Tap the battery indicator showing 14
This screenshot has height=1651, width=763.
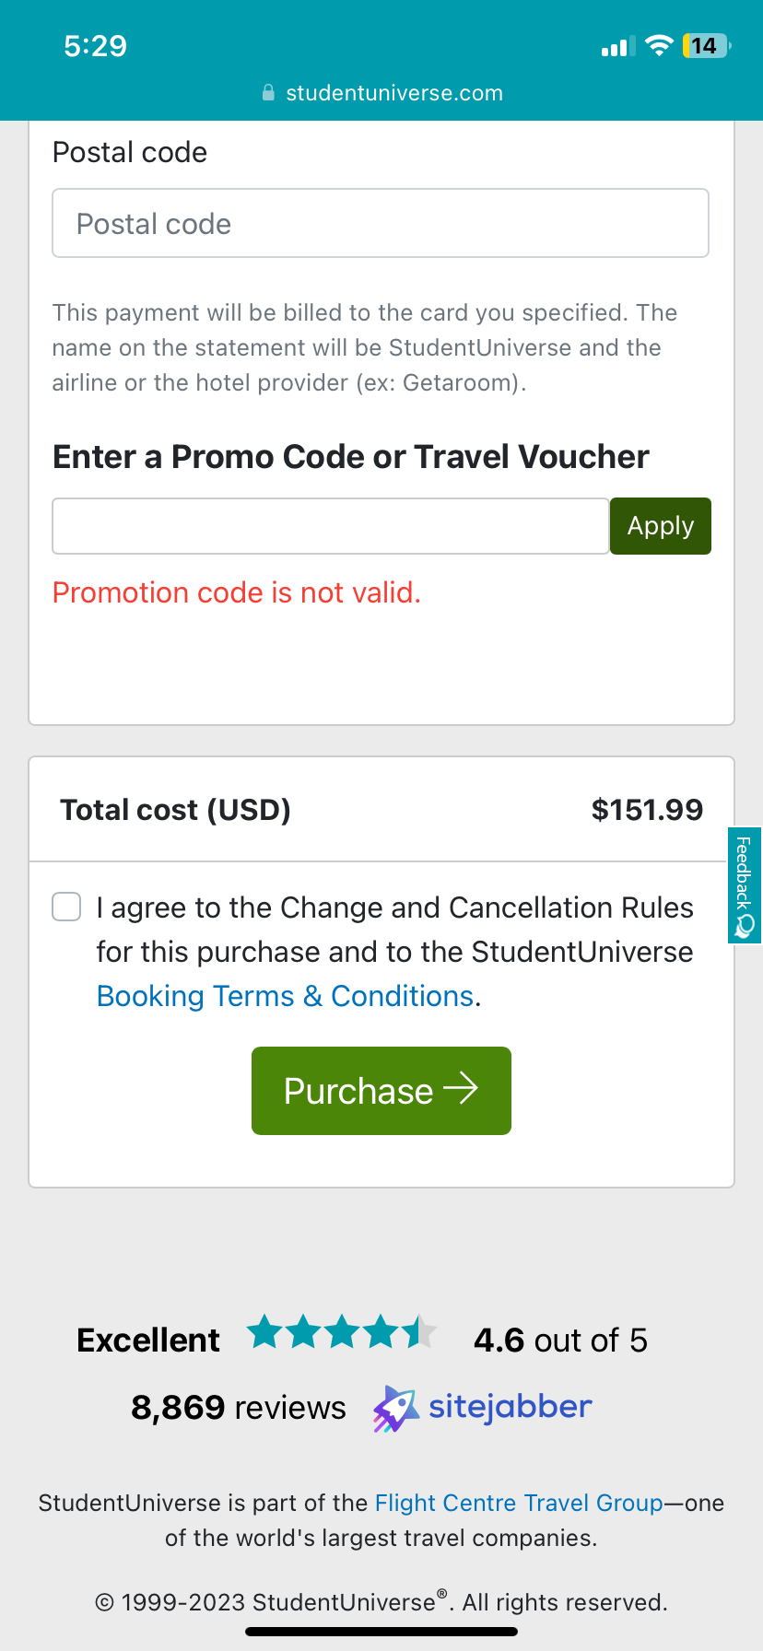point(706,46)
